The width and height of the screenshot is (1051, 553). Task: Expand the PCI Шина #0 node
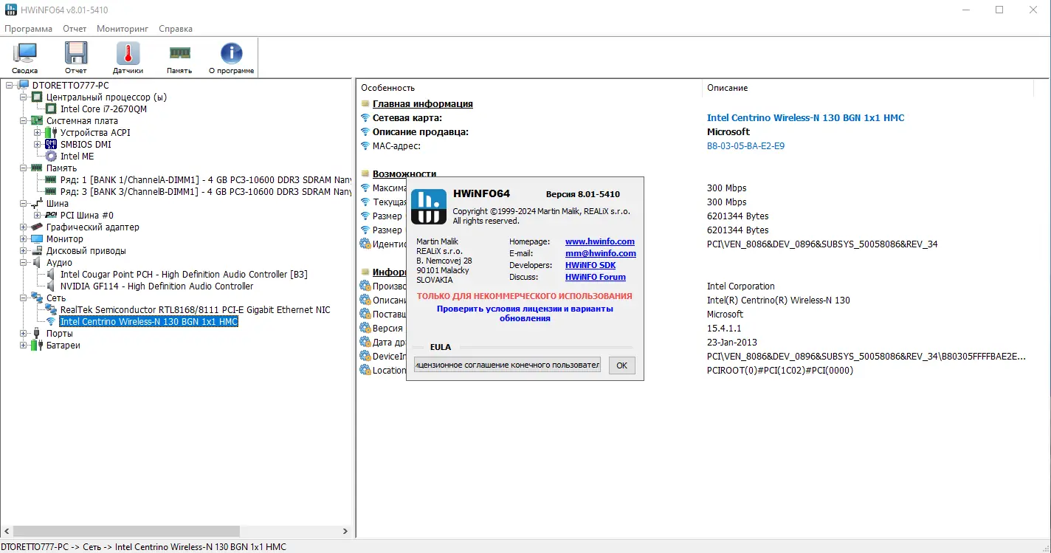(x=38, y=215)
